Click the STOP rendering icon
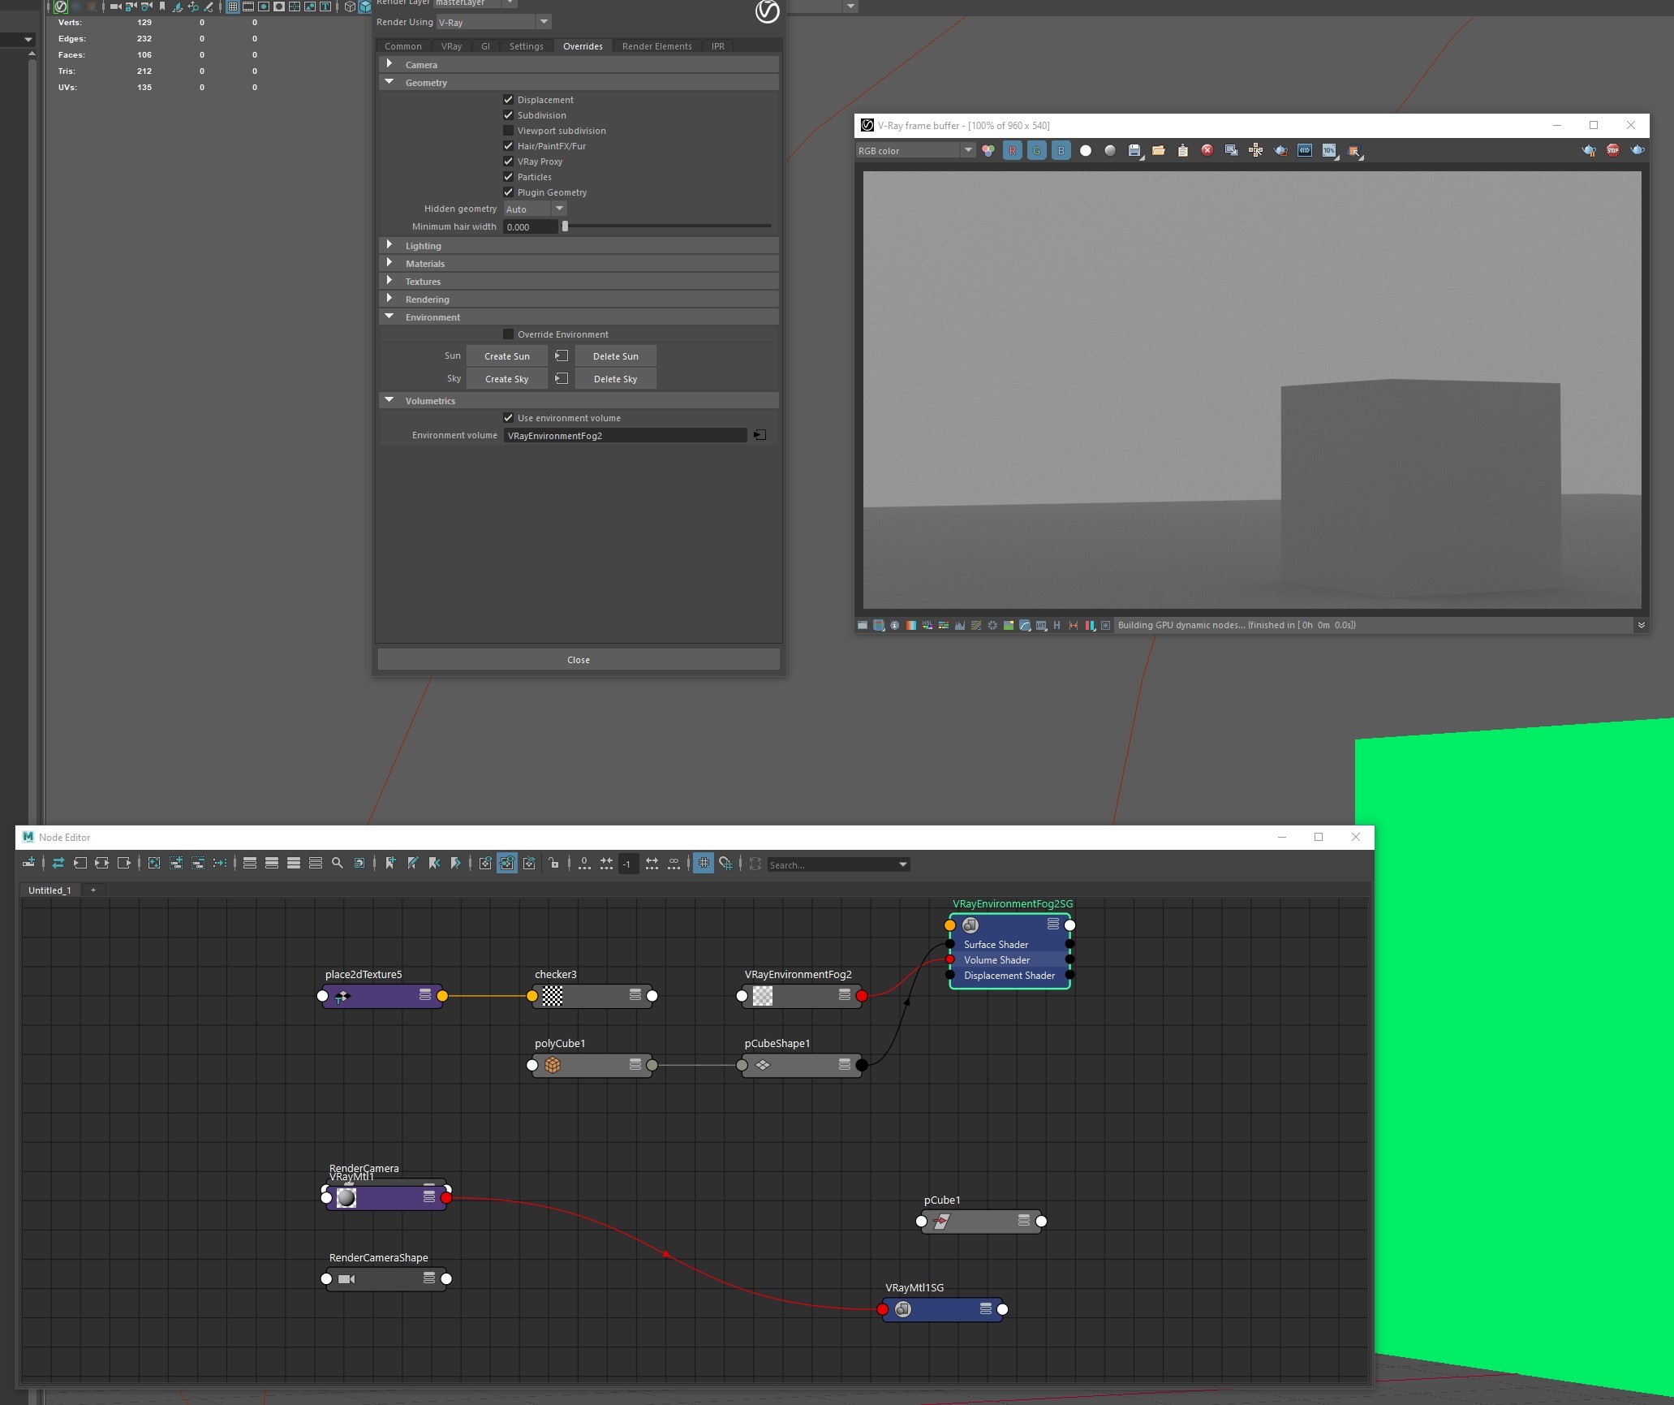Viewport: 1674px width, 1405px height. pyautogui.click(x=1613, y=150)
